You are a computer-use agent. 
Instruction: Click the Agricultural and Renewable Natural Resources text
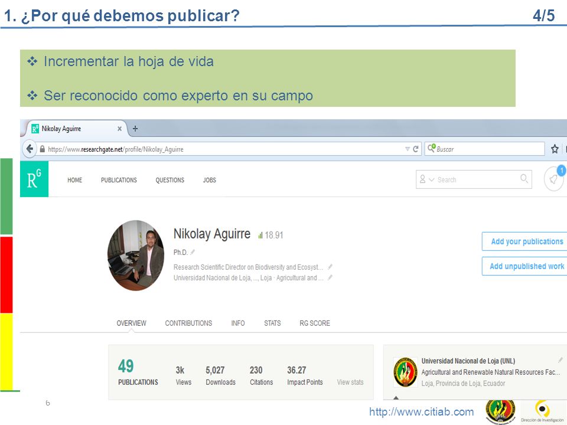[x=490, y=372]
